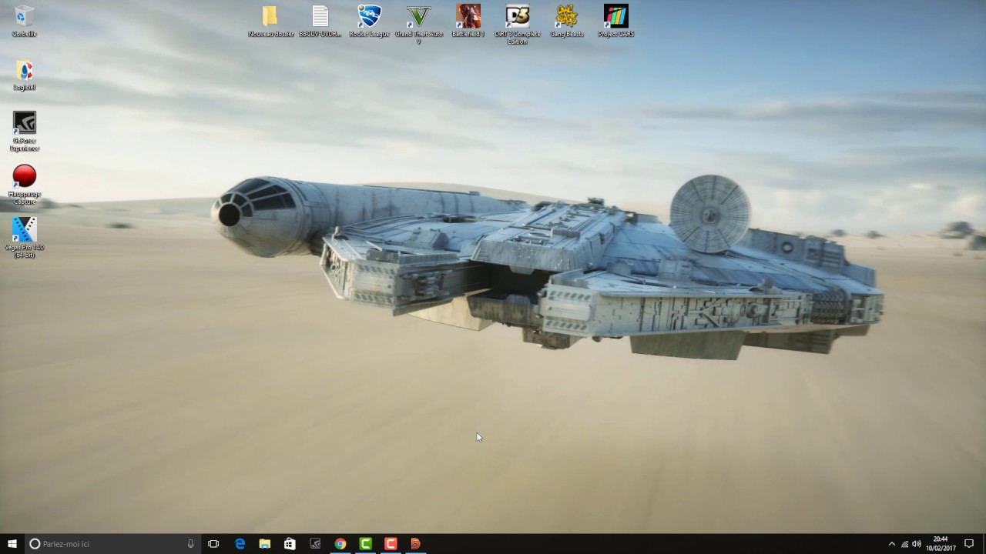The width and height of the screenshot is (986, 554).
Task: Select the Logitiel desktop shortcut
Action: pos(25,75)
